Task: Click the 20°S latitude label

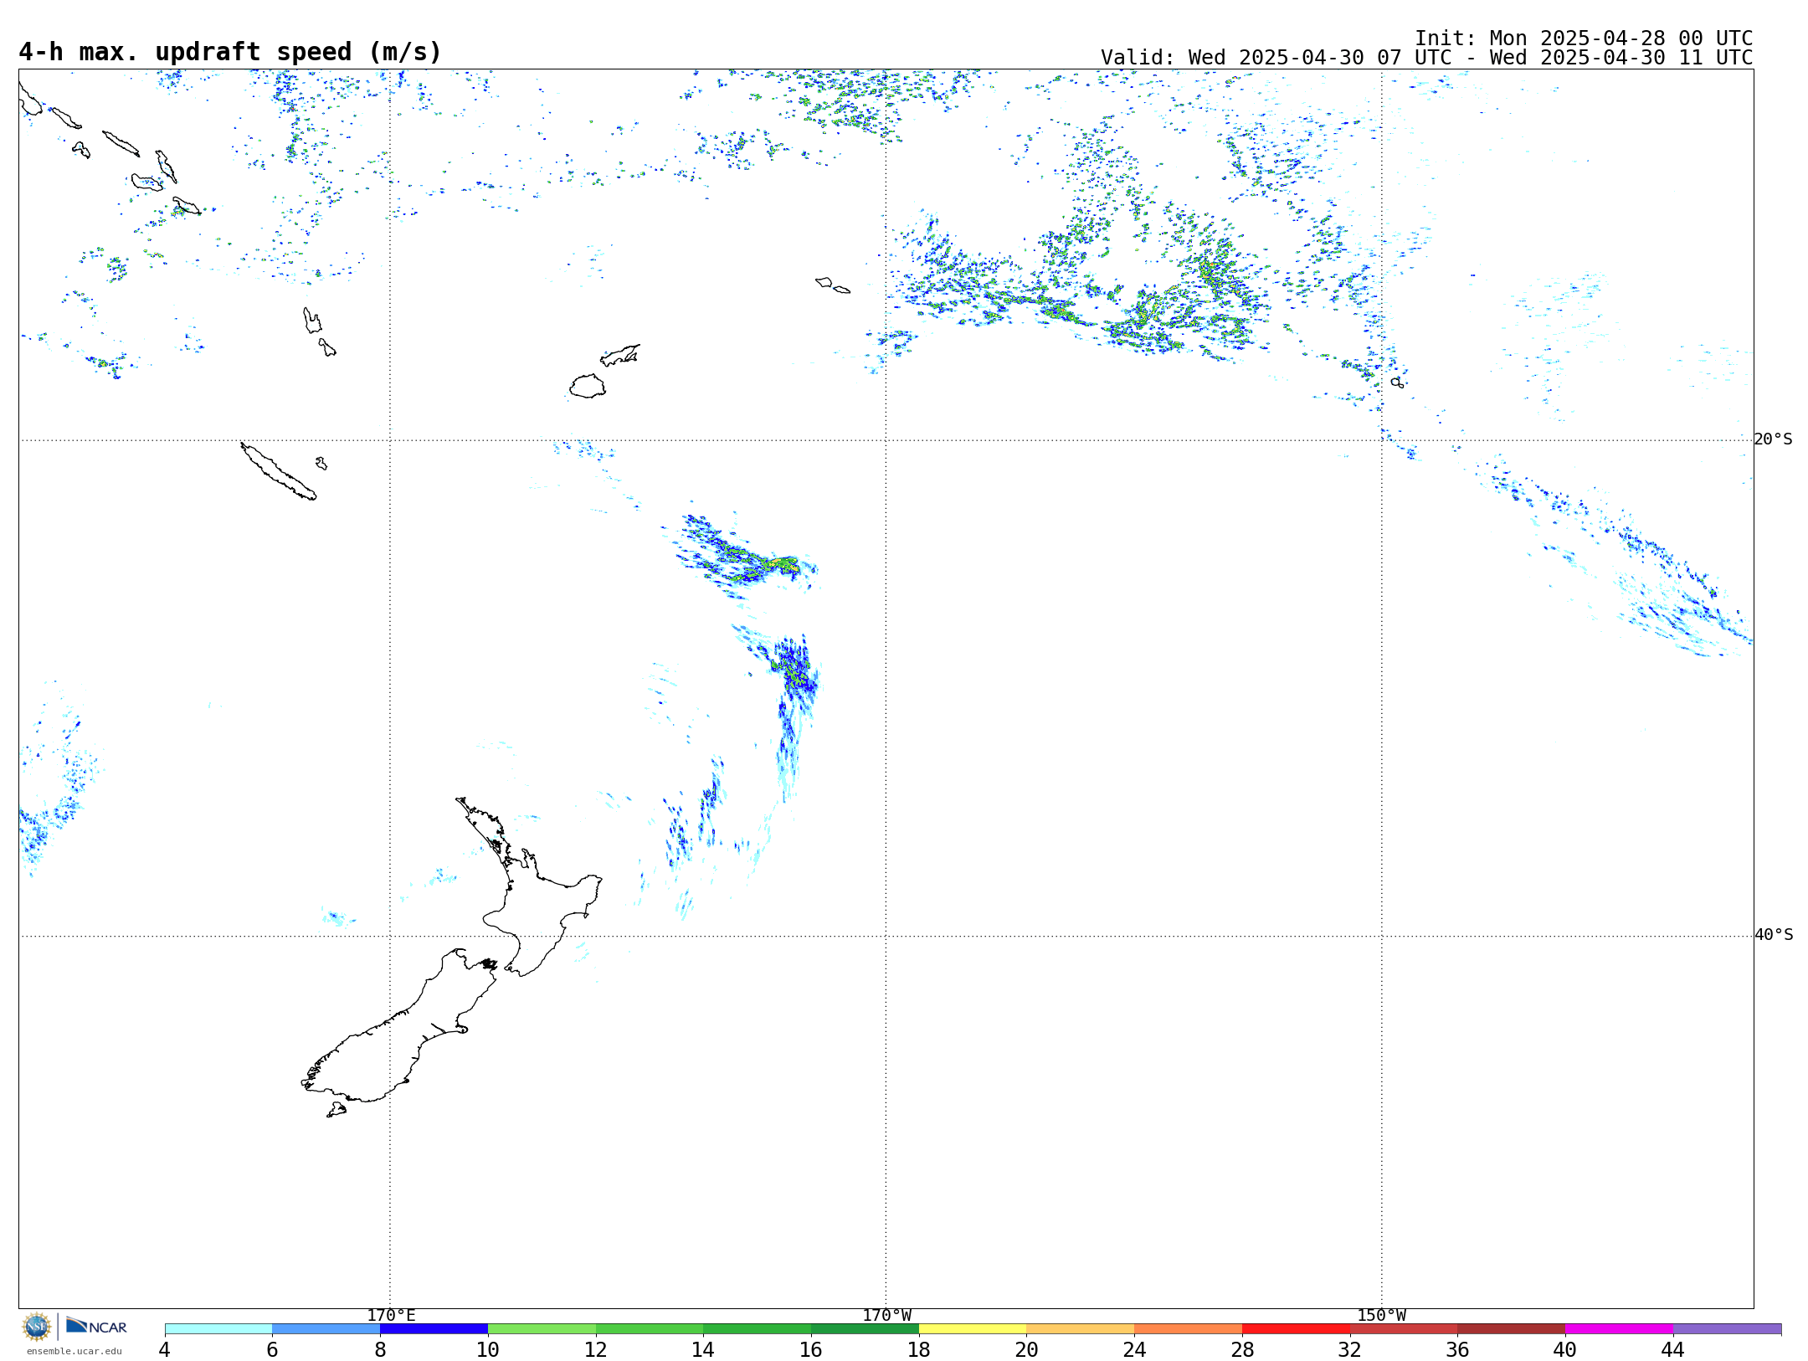Action: [x=1773, y=439]
